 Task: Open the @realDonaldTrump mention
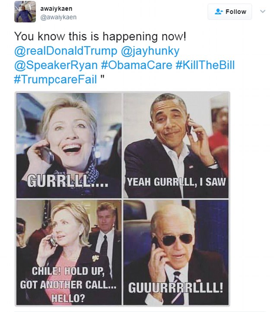(x=66, y=51)
